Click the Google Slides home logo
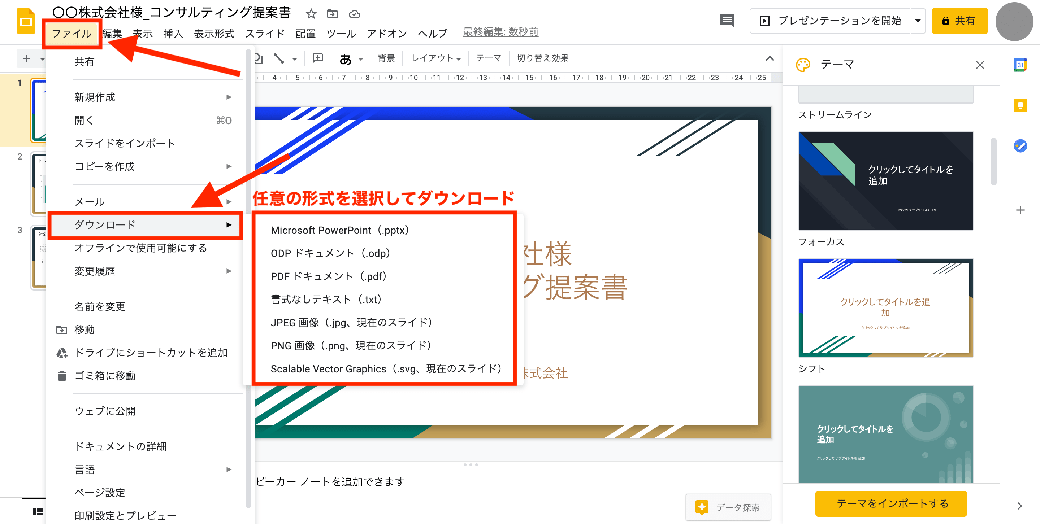1040x524 pixels. tap(26, 21)
